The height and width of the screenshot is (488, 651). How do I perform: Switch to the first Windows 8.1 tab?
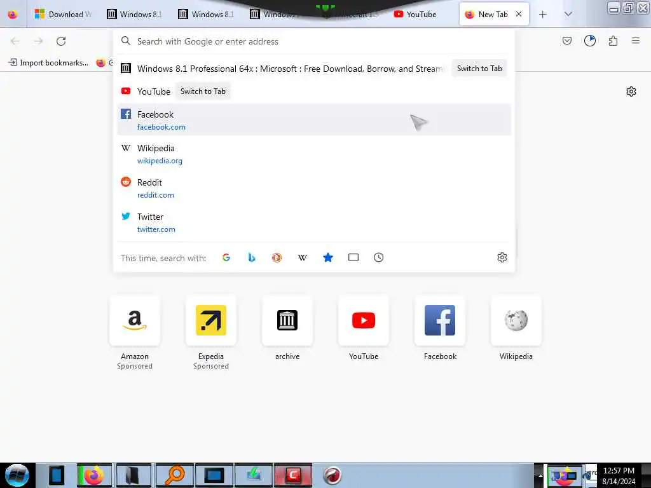coord(134,15)
